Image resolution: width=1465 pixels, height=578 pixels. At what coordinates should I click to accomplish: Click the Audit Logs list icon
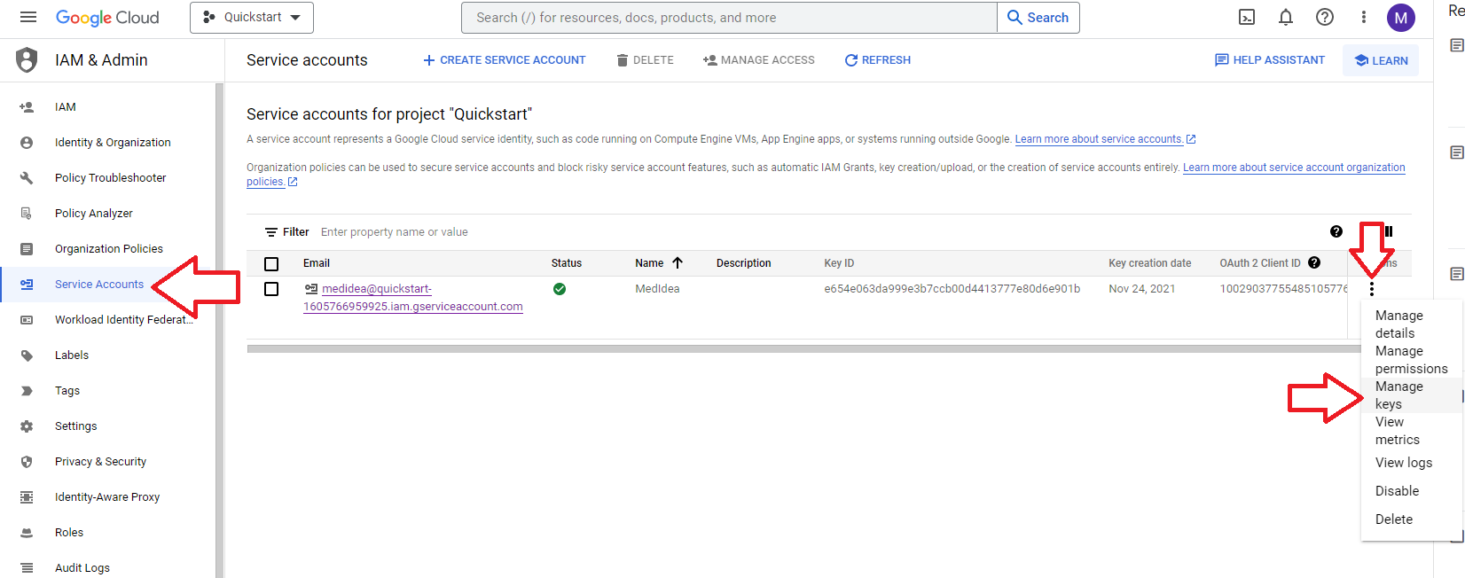coord(27,568)
